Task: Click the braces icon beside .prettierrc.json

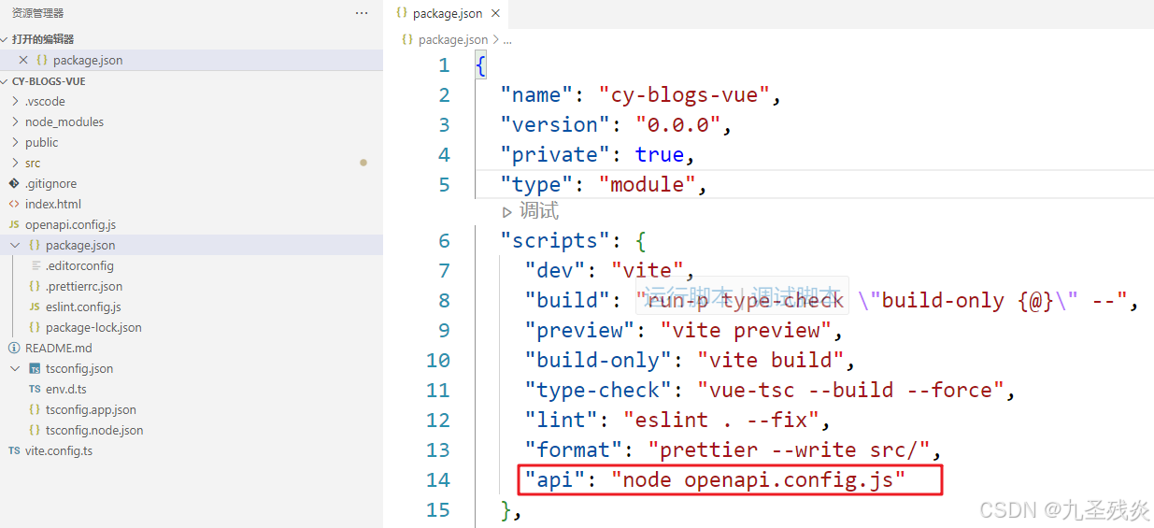Action: coord(35,286)
